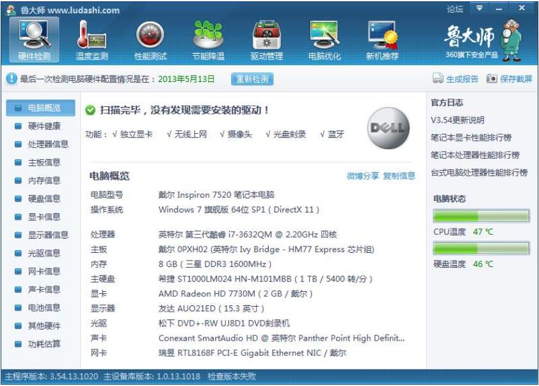Select 硬件健康 in the sidebar
Viewport: 539px width, 386px height.
tap(44, 126)
